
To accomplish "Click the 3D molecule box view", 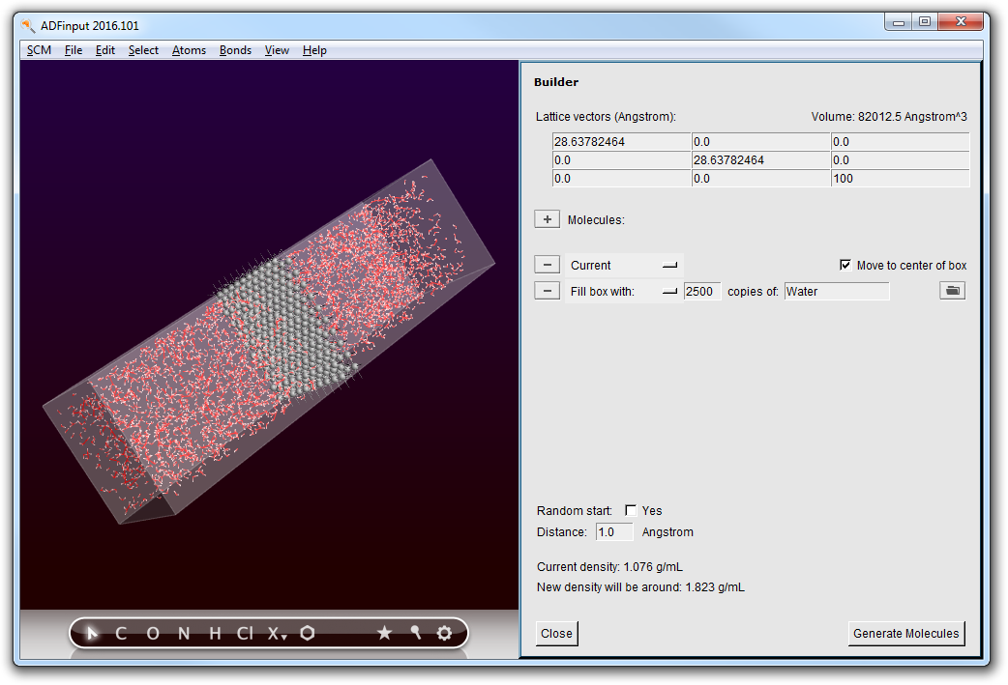I will [269, 334].
